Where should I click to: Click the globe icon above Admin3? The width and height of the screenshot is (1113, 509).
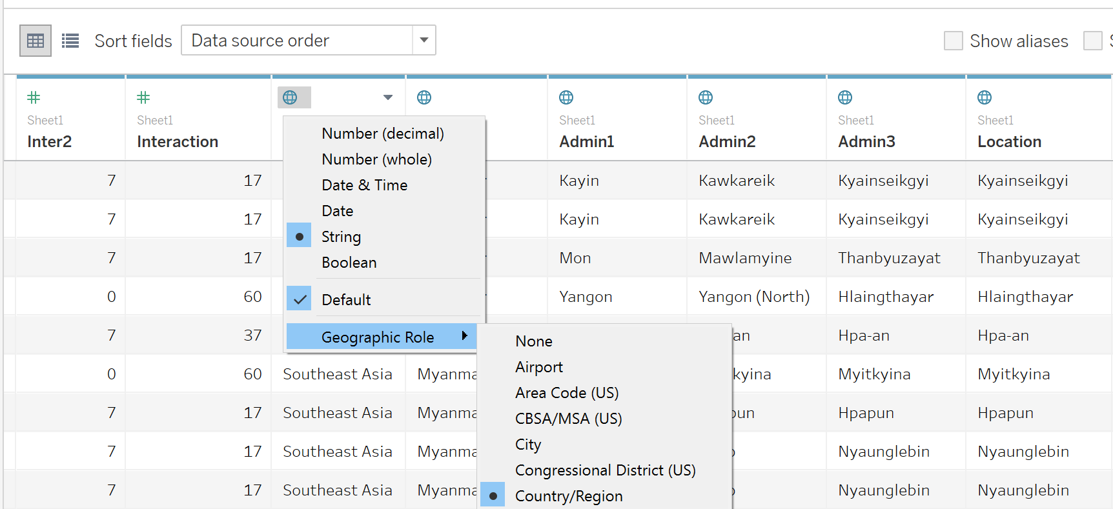pyautogui.click(x=845, y=97)
